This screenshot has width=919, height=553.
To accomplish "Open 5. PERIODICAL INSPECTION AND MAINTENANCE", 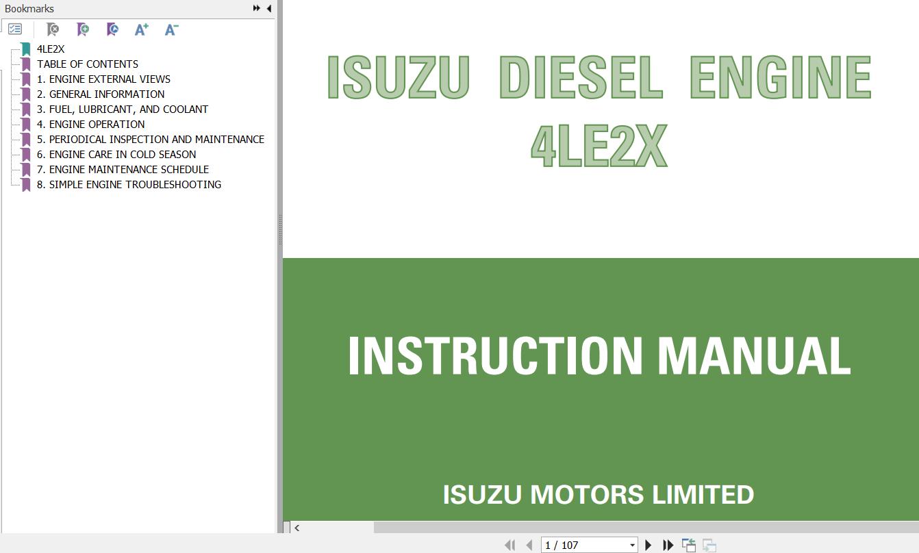I will click(x=151, y=140).
